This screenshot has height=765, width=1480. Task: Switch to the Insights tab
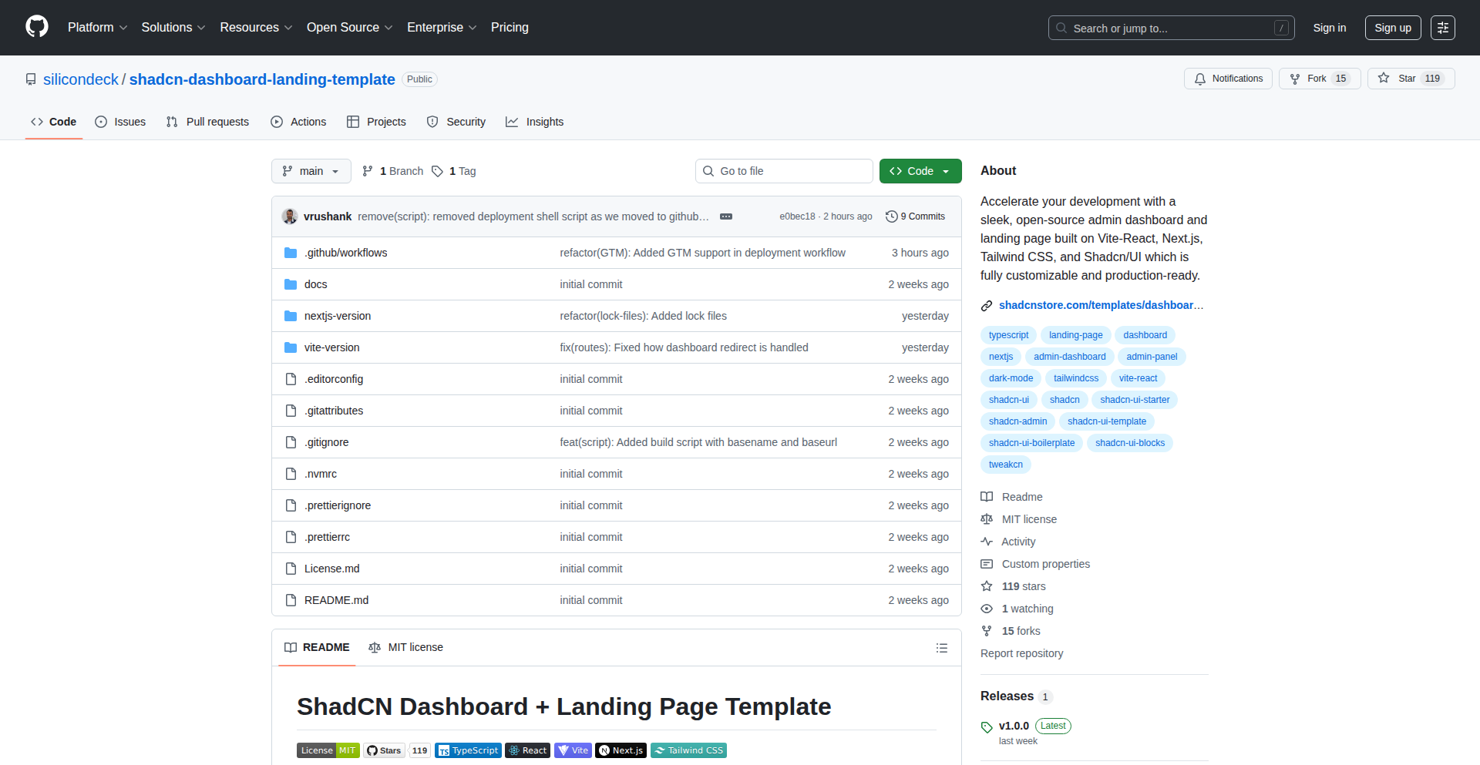pos(535,122)
